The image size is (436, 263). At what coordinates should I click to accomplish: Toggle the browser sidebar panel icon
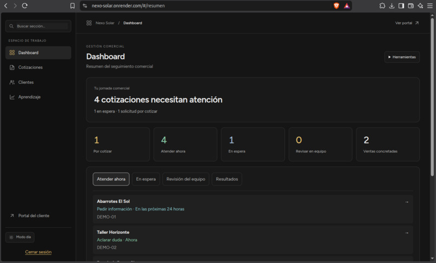point(401,5)
